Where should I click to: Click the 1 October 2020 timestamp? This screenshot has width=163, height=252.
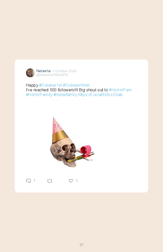(65, 71)
